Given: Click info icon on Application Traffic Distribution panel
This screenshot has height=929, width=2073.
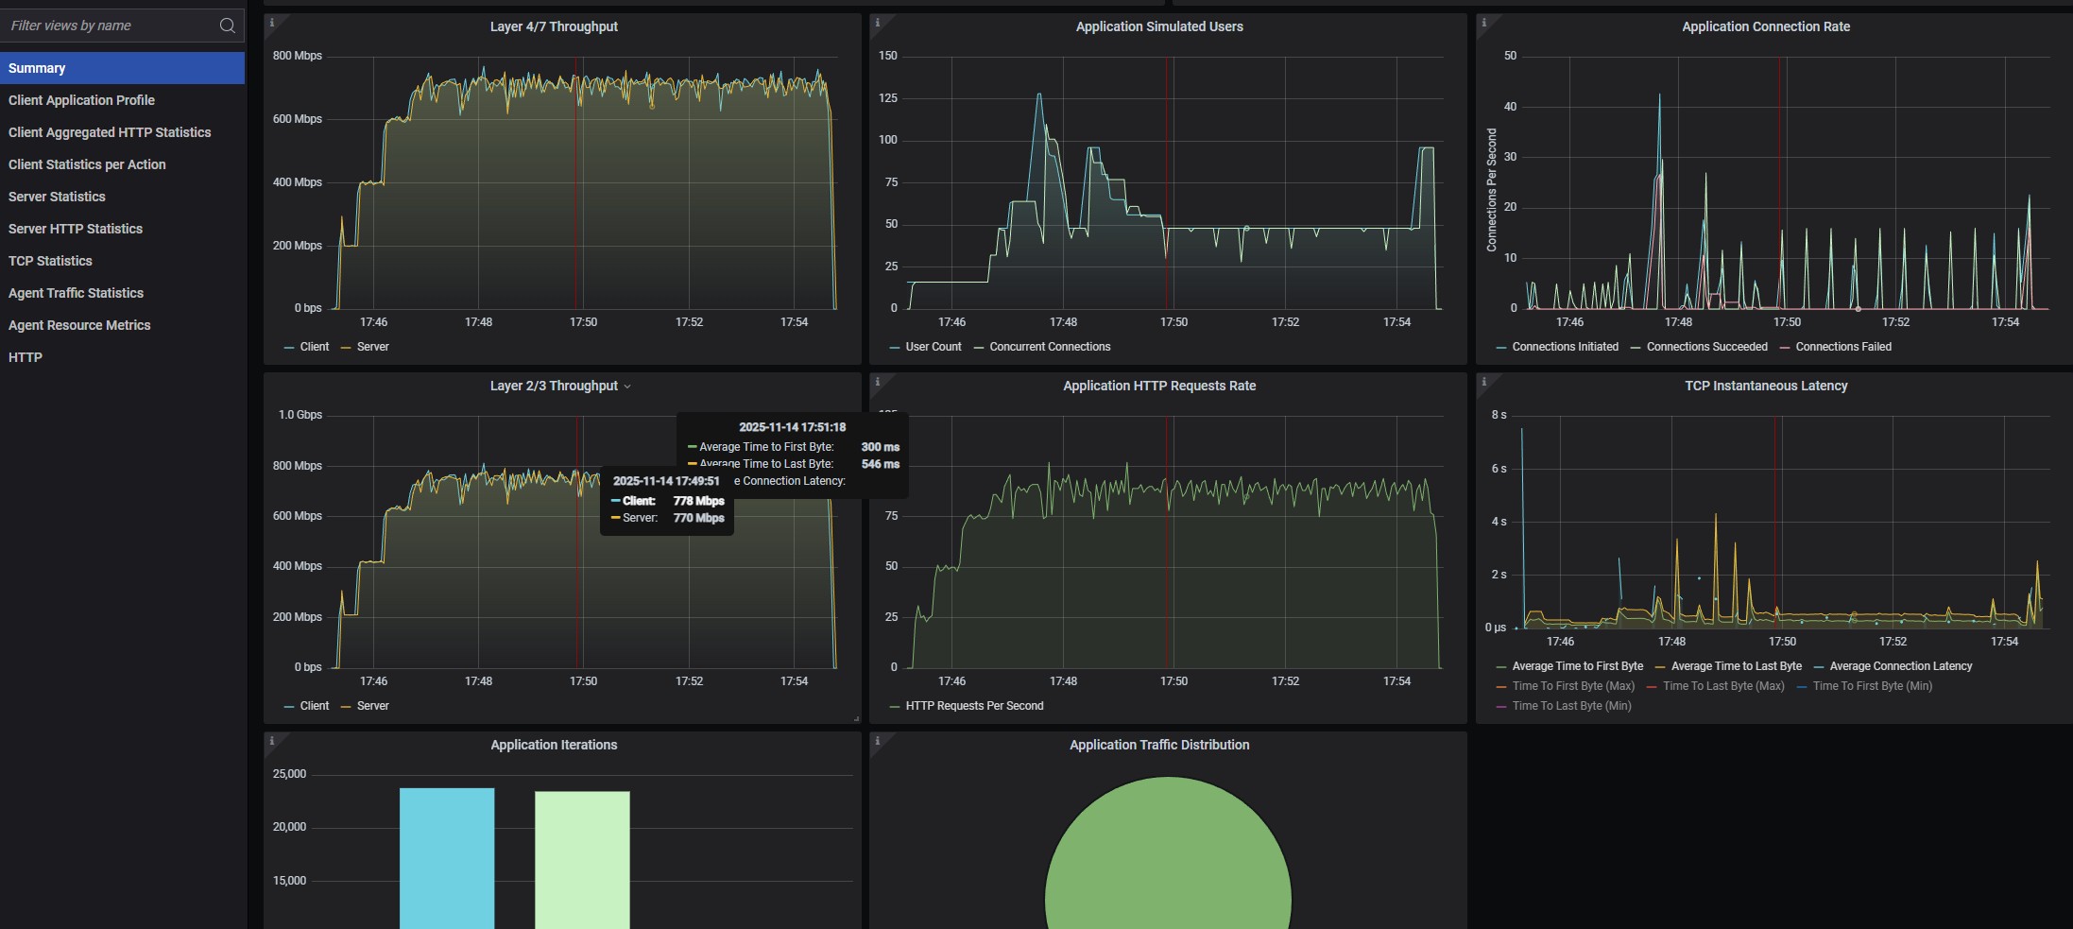Looking at the screenshot, I should pyautogui.click(x=878, y=741).
